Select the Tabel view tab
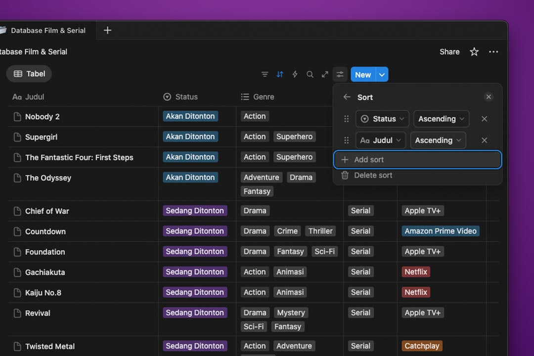The width and height of the screenshot is (534, 356). pos(29,74)
